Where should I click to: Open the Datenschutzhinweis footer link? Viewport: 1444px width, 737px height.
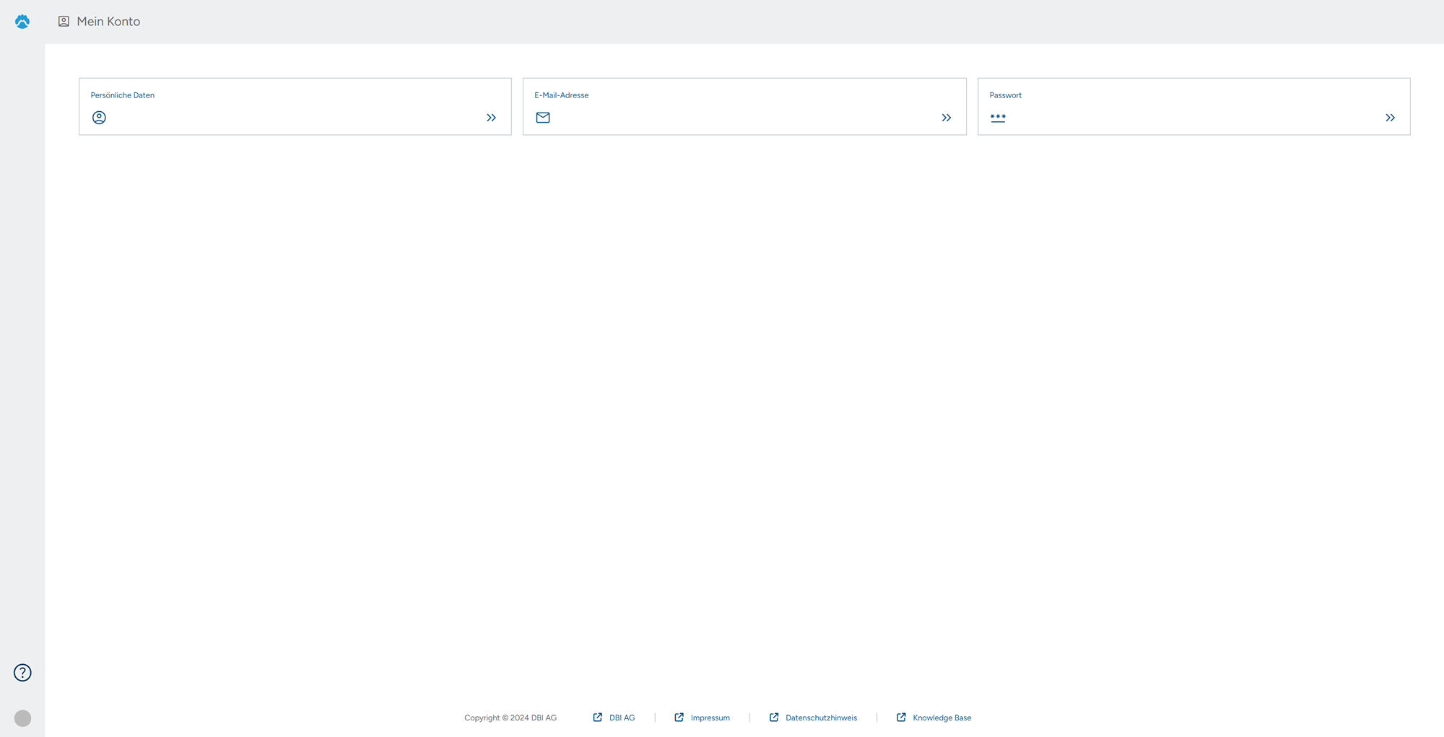821,718
